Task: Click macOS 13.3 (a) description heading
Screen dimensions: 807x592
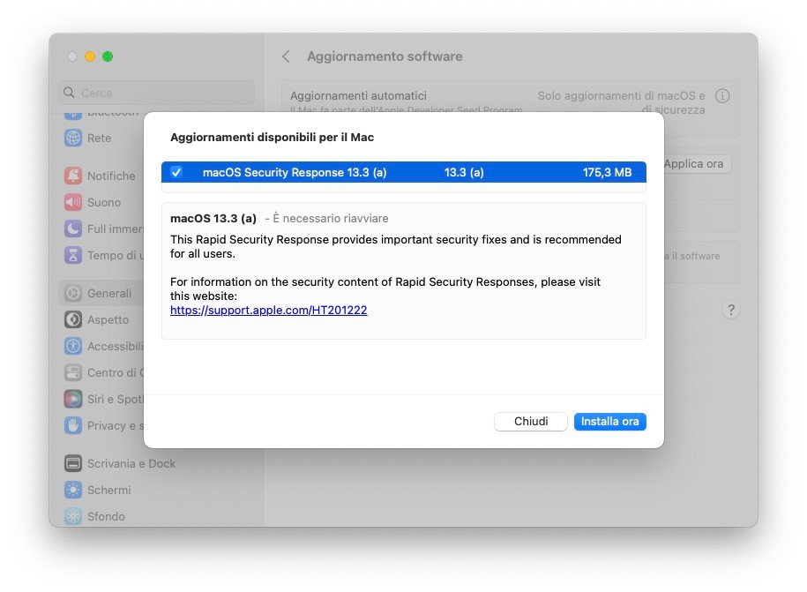Action: pyautogui.click(x=213, y=218)
